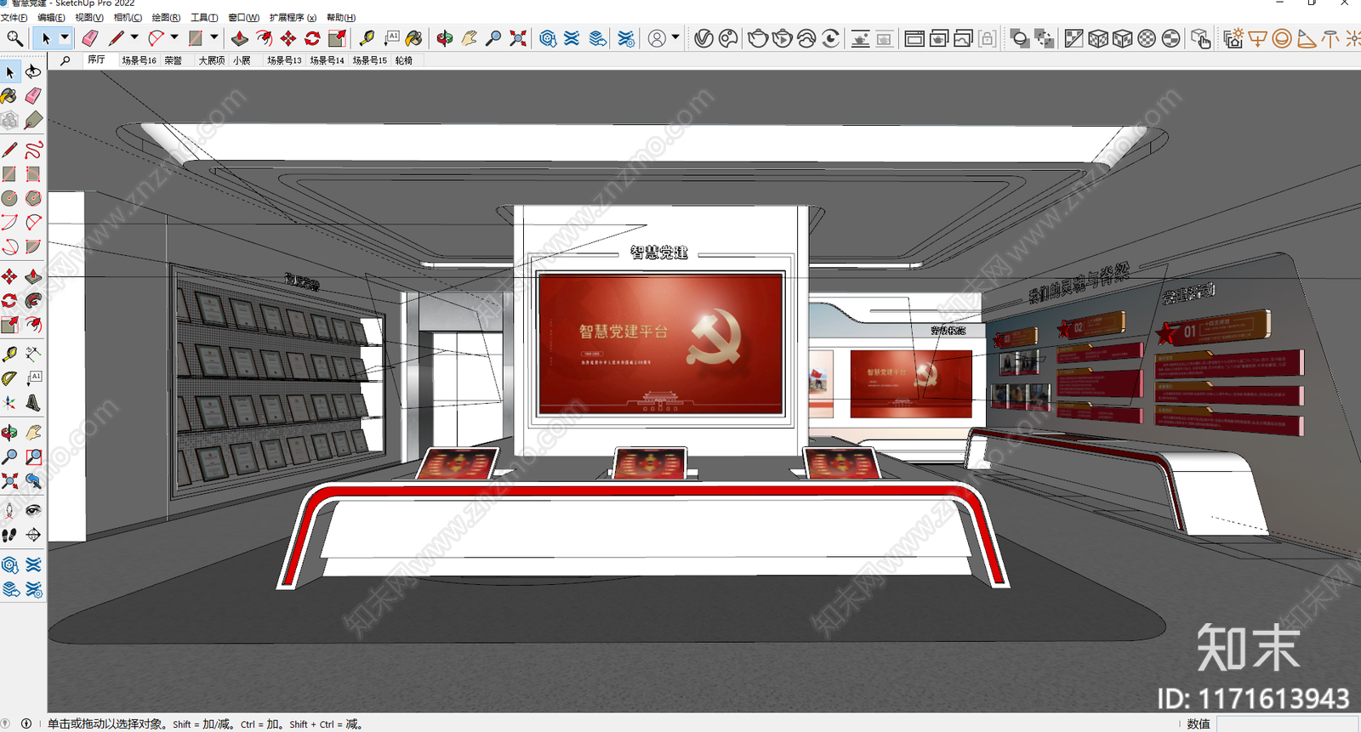Select the Zoom Window tool in left toolbar
This screenshot has width=1361, height=732.
[33, 457]
